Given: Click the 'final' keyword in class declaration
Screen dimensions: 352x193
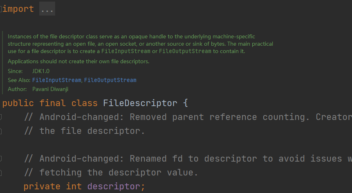Looking at the screenshot, I should coord(52,103).
